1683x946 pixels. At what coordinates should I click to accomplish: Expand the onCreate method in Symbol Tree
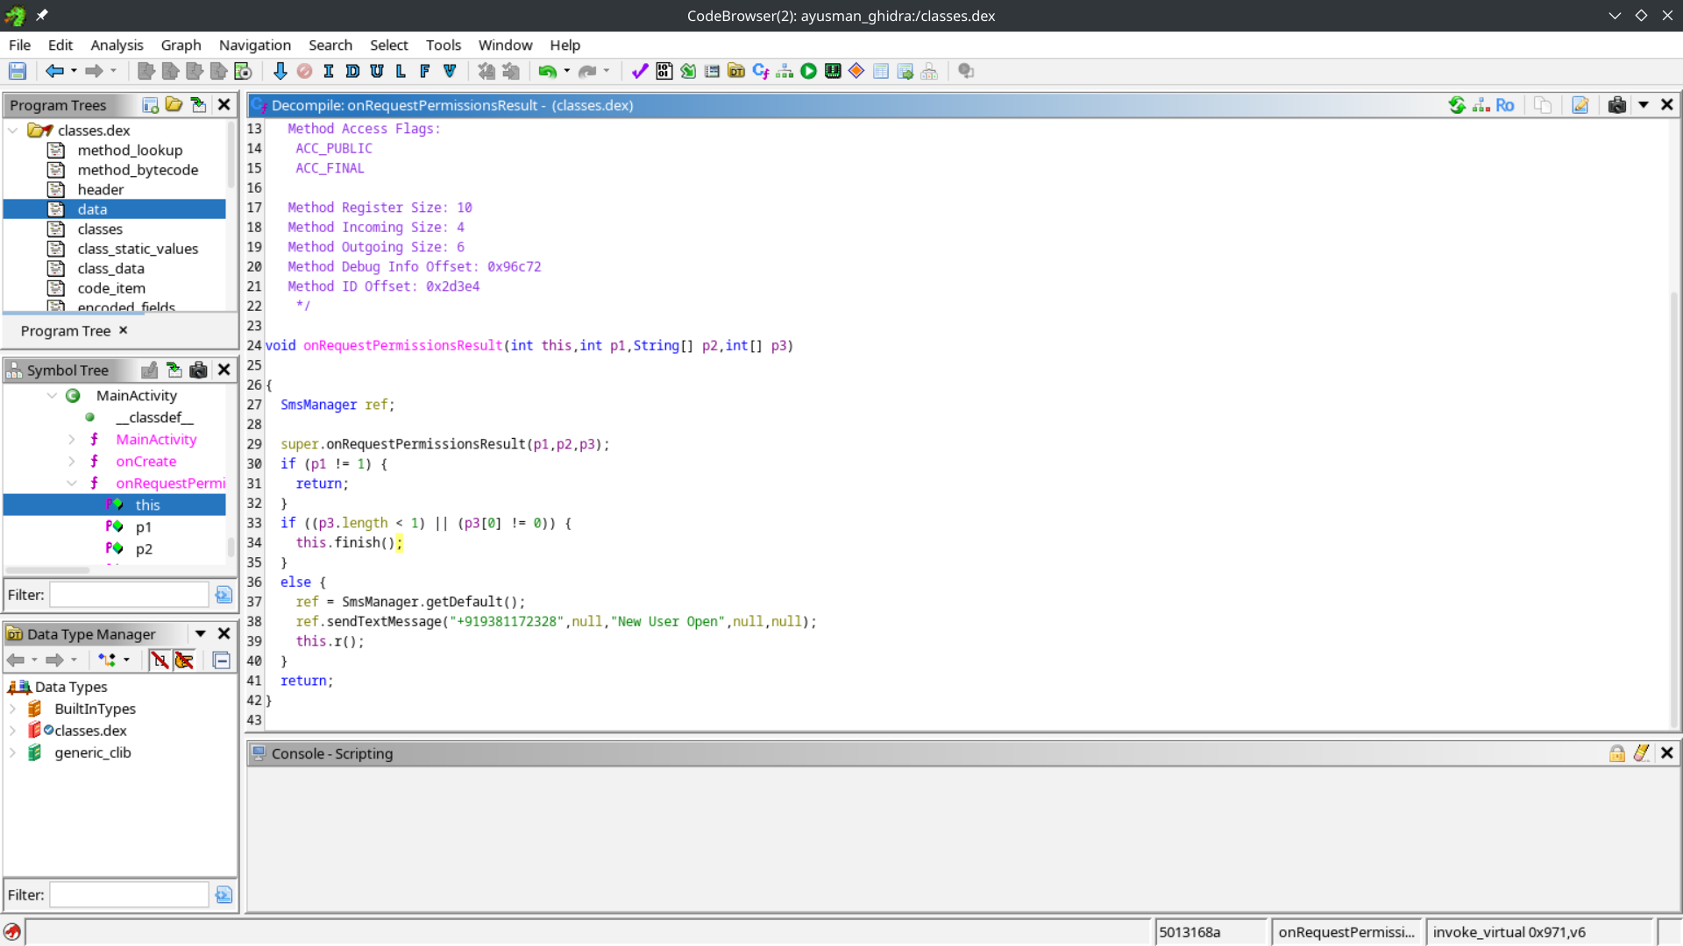coord(72,462)
